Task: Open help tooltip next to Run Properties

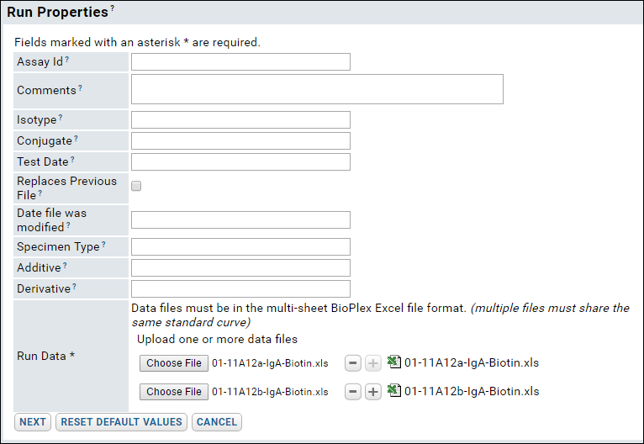Action: (x=112, y=8)
